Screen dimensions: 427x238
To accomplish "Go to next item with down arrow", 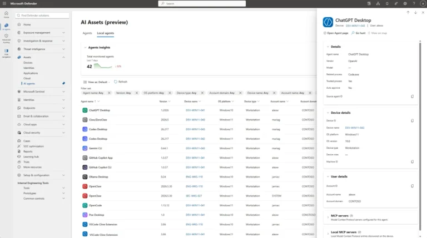I will click(x=415, y=13).
